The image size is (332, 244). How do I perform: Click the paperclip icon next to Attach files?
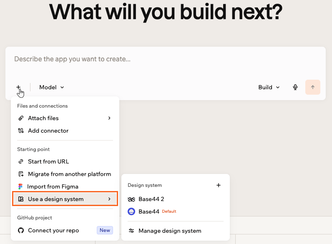(21, 118)
